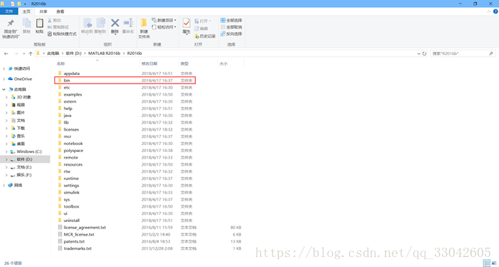Click the Forward navigation arrow
The height and width of the screenshot is (267, 499).
click(16, 54)
